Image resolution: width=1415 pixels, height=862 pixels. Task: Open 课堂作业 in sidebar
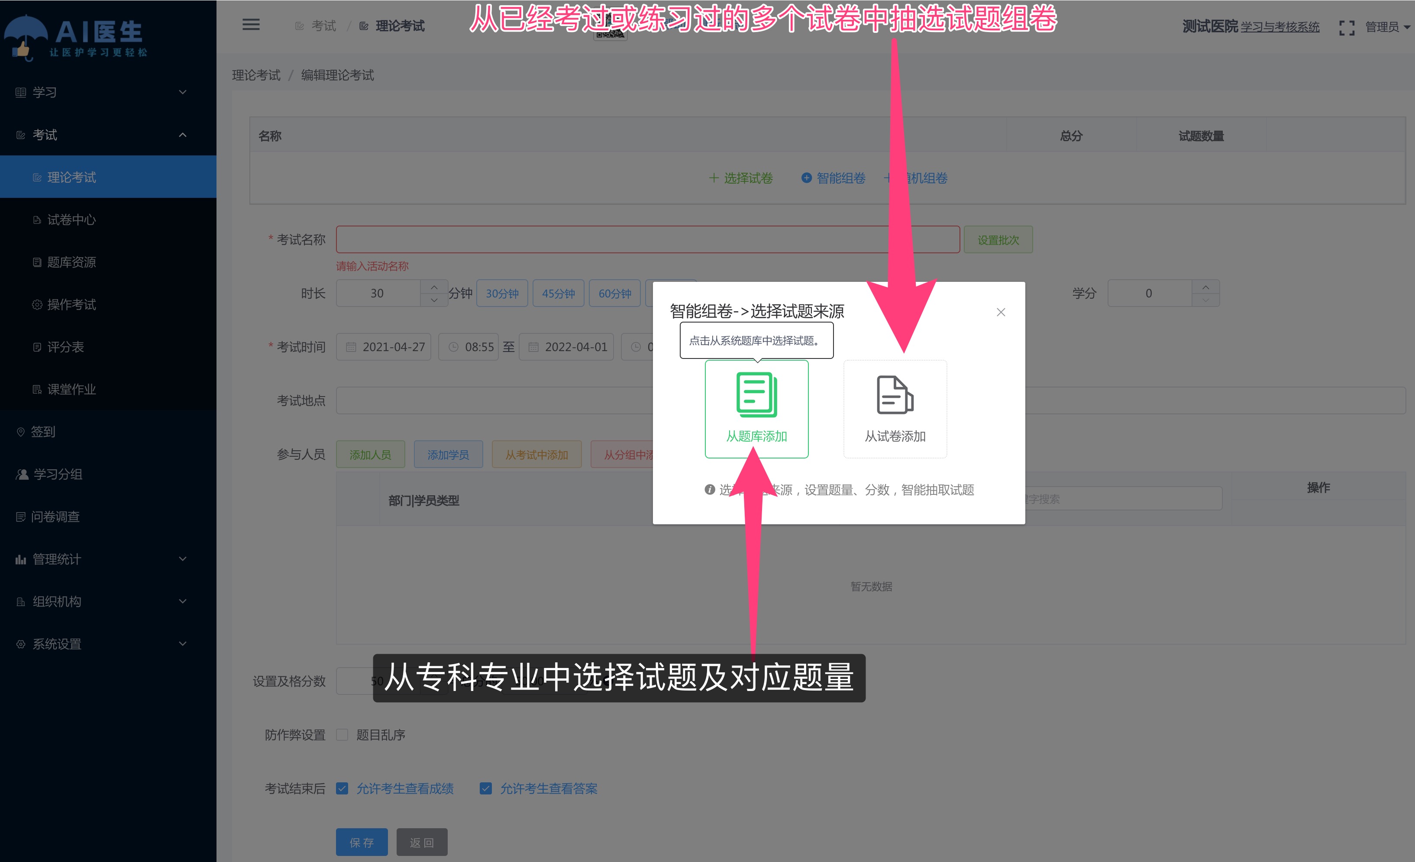[108, 389]
